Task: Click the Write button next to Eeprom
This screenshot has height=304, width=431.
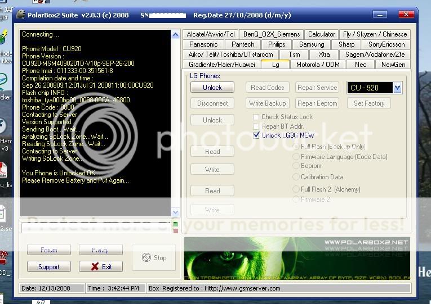Action: (212, 169)
